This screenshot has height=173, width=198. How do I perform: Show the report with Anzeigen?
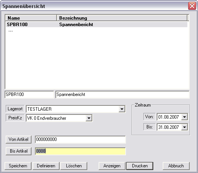click(x=112, y=166)
